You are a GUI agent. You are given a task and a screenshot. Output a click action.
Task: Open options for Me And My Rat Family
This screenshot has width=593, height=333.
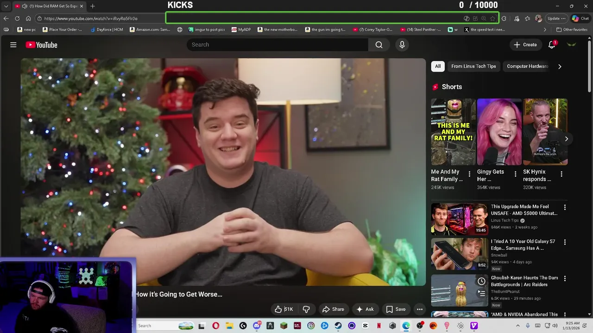(x=469, y=174)
